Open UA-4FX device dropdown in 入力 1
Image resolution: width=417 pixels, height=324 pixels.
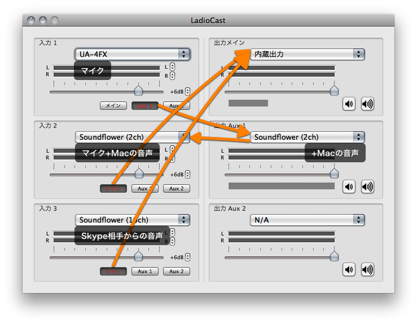click(133, 54)
